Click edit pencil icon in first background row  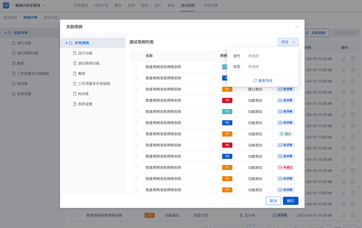click(344, 59)
